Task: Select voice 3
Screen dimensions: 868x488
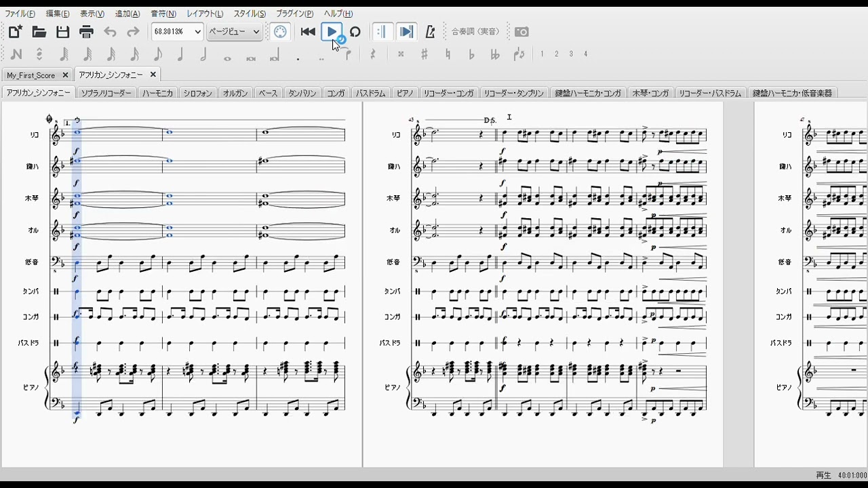Action: pos(571,54)
